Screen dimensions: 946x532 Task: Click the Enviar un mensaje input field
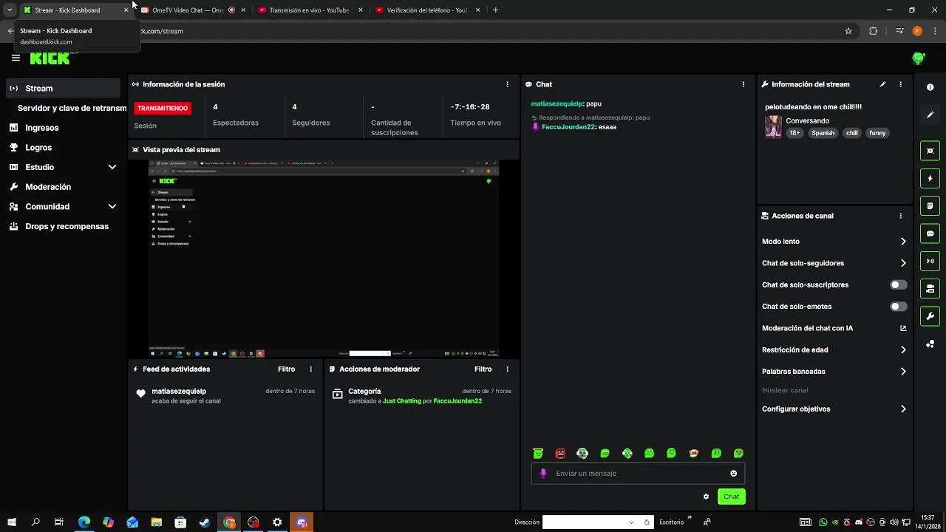pos(638,474)
